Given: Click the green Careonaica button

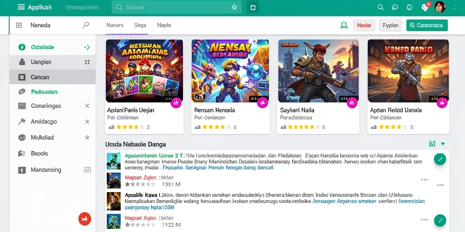Looking at the screenshot, I should click(427, 25).
